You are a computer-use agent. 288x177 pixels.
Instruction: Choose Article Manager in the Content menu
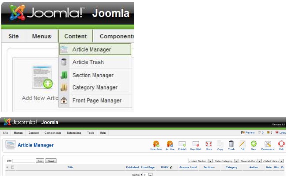pyautogui.click(x=95, y=49)
